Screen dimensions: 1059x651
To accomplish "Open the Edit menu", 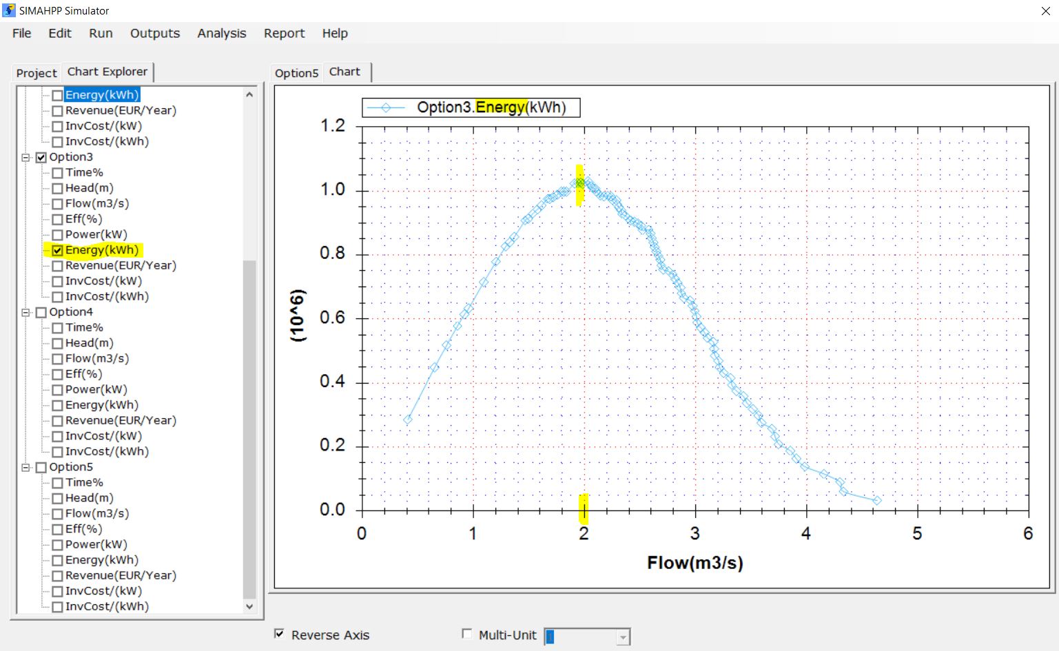I will point(60,33).
